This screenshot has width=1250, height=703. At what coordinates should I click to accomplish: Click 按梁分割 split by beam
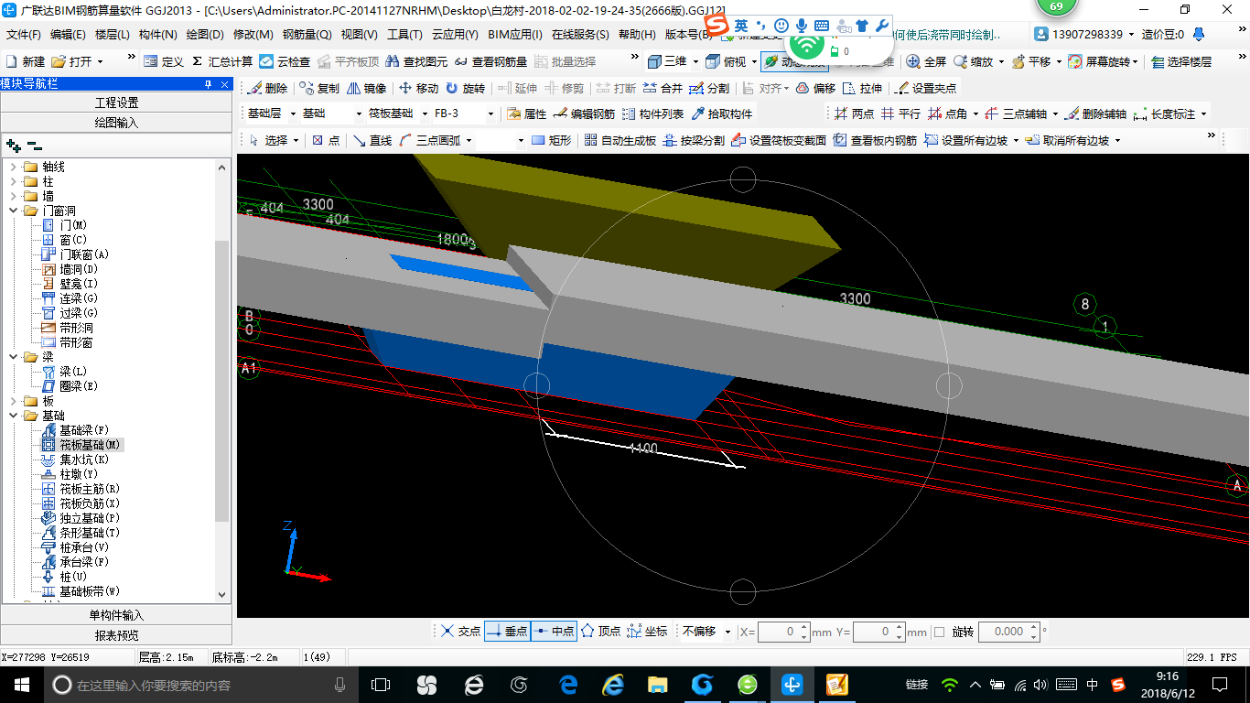tap(693, 140)
